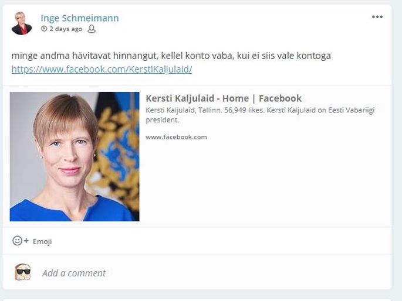402x301 pixels.
Task: Click Inge Schmeimann's profile picture
Action: (x=22, y=23)
